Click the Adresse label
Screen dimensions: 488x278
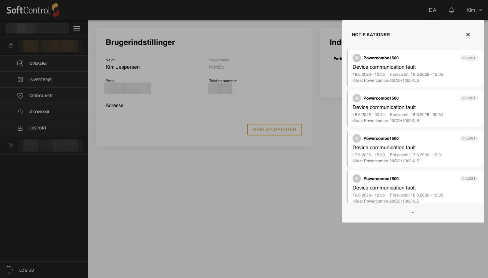(x=115, y=105)
